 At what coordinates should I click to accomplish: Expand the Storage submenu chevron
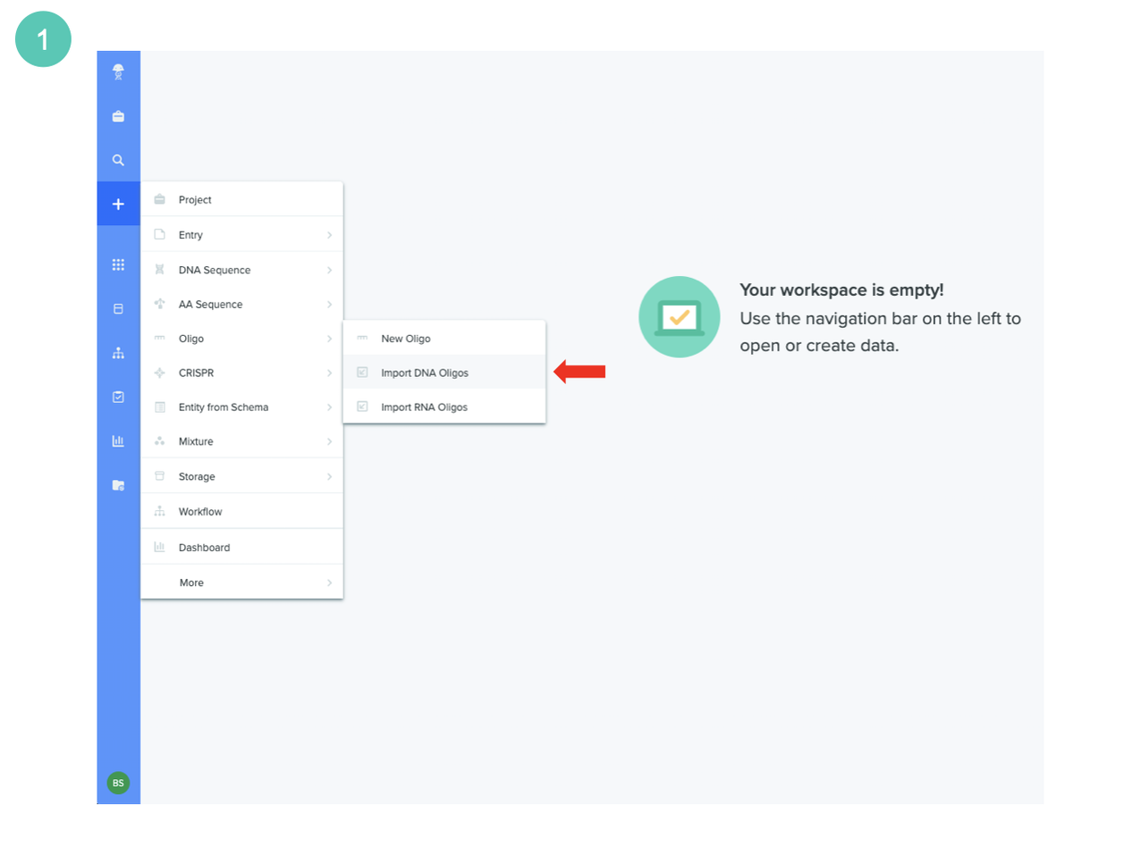coord(329,476)
